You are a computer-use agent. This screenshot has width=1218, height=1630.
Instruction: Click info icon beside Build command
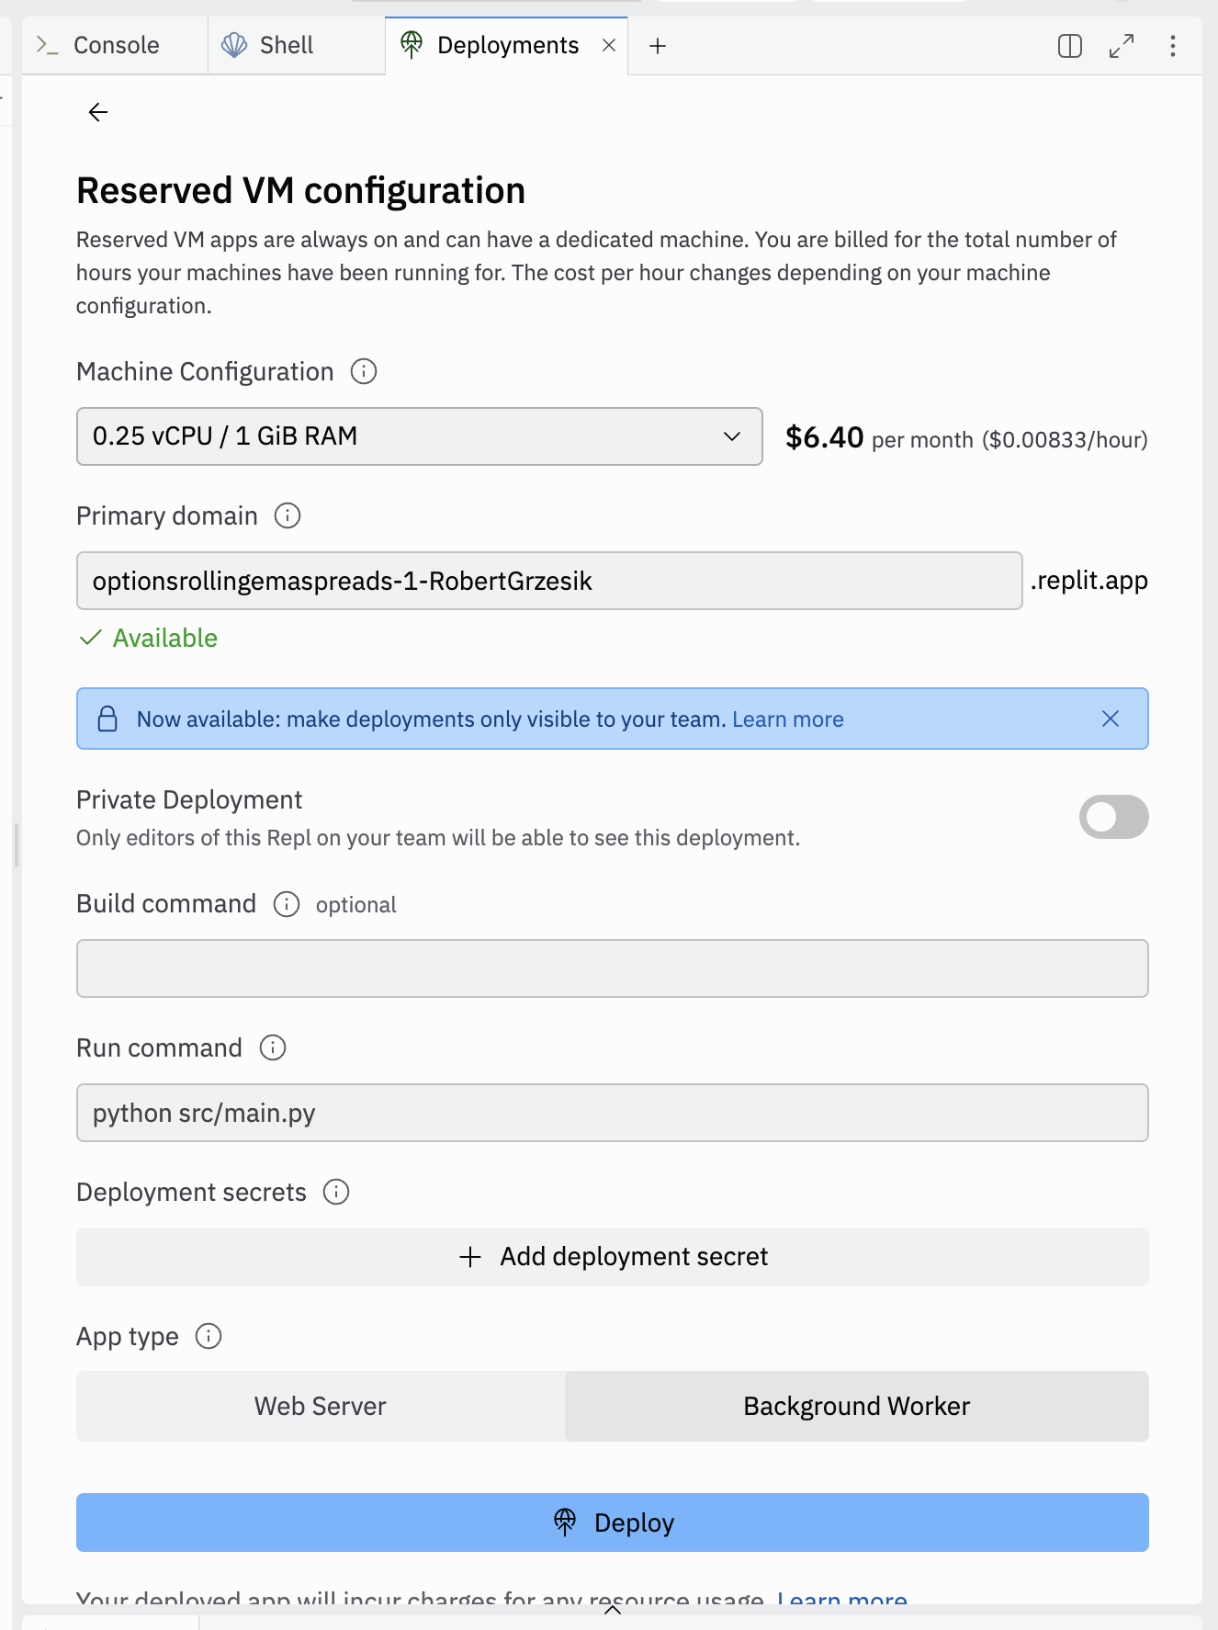click(x=287, y=904)
